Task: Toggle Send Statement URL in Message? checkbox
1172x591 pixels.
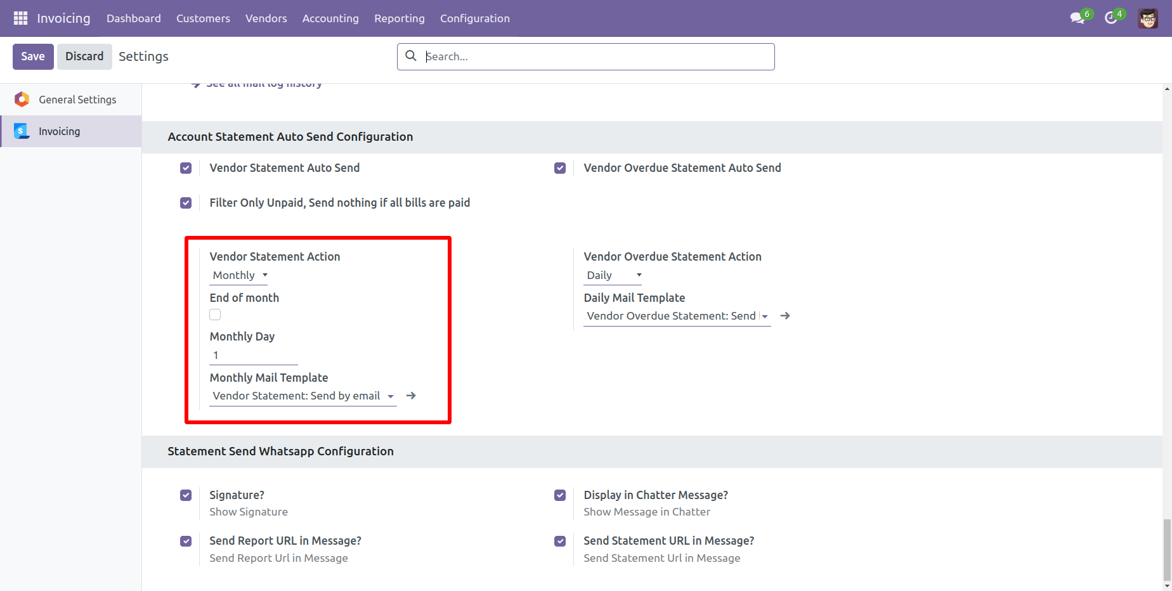Action: (x=560, y=542)
